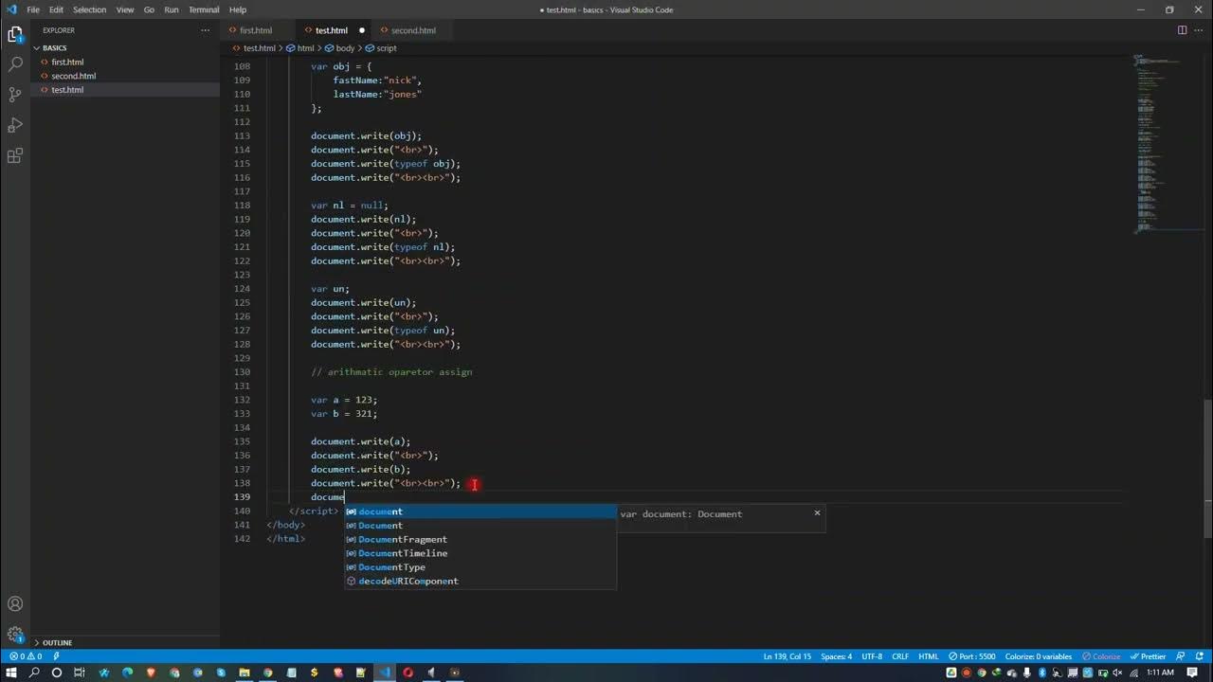This screenshot has height=682, width=1213.
Task: Click Prettier status bar item
Action: 1149,656
